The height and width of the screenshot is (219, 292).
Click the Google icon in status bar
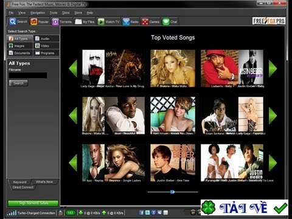153,212
